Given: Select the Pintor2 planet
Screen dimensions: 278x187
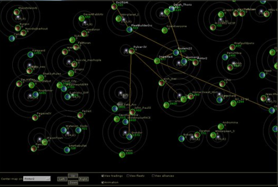Looking at the screenshot, I should click(195, 62).
